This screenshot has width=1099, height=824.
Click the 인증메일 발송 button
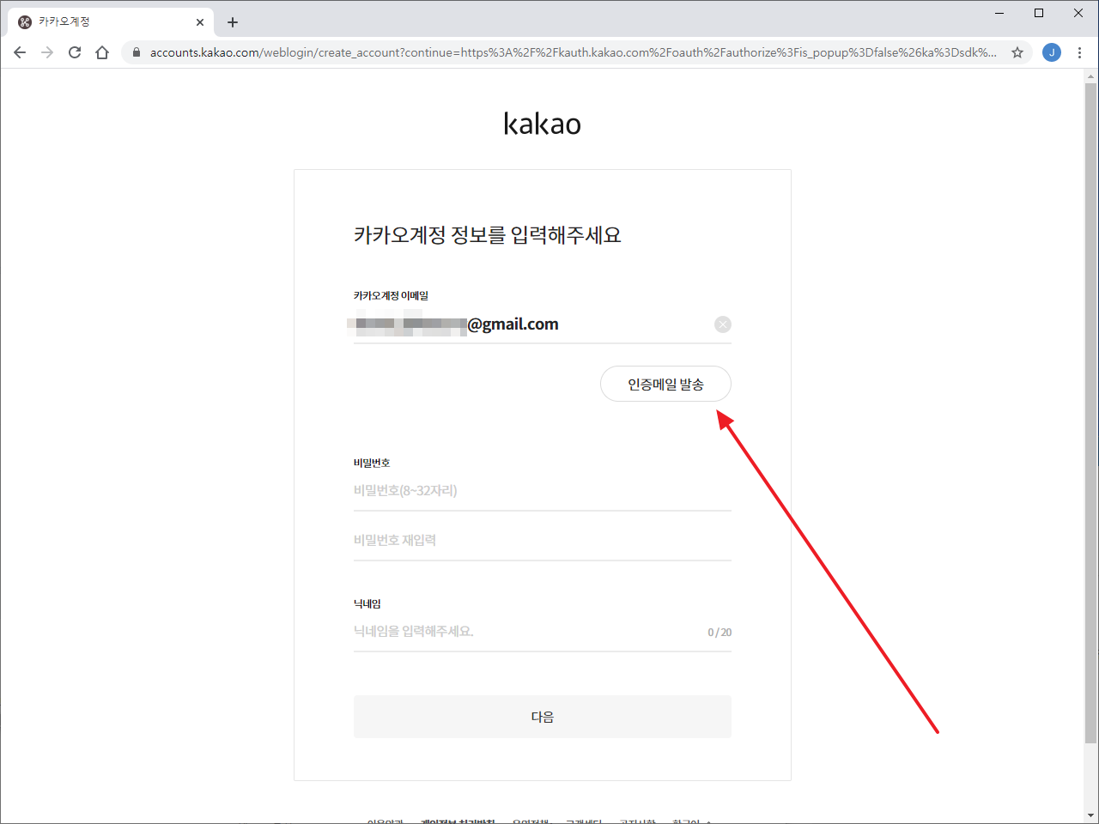tap(665, 384)
